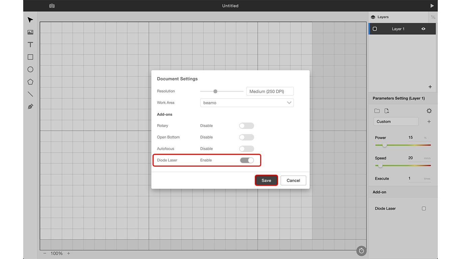
Task: Select the Text tool
Action: (30, 45)
